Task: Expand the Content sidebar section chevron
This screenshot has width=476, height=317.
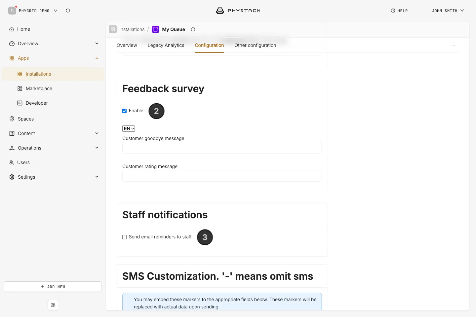Action: 97,133
